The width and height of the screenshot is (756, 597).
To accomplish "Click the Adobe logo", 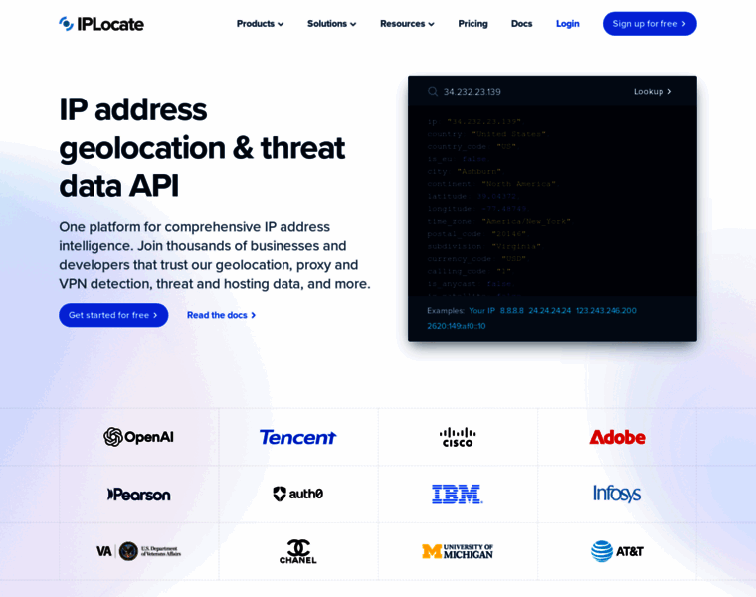I will tap(617, 437).
